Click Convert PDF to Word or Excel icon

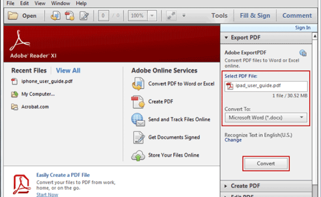coord(138,84)
